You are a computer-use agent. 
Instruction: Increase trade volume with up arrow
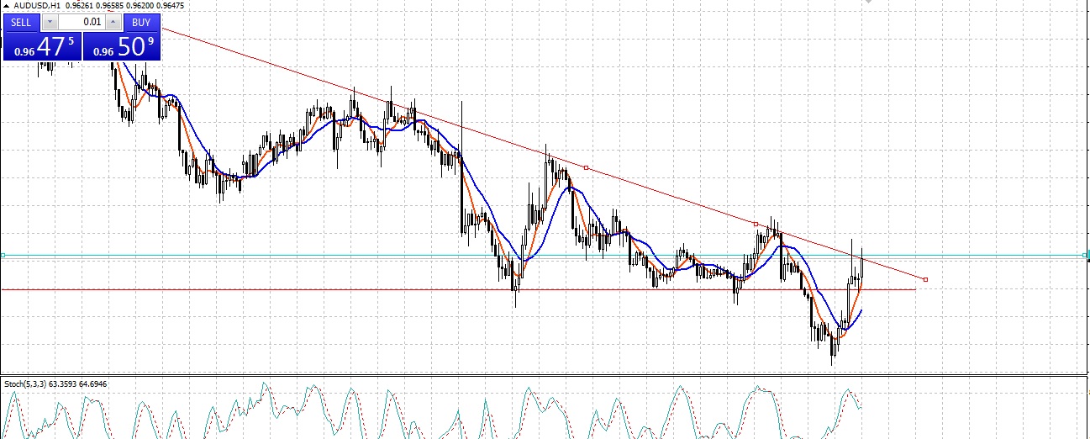point(113,23)
